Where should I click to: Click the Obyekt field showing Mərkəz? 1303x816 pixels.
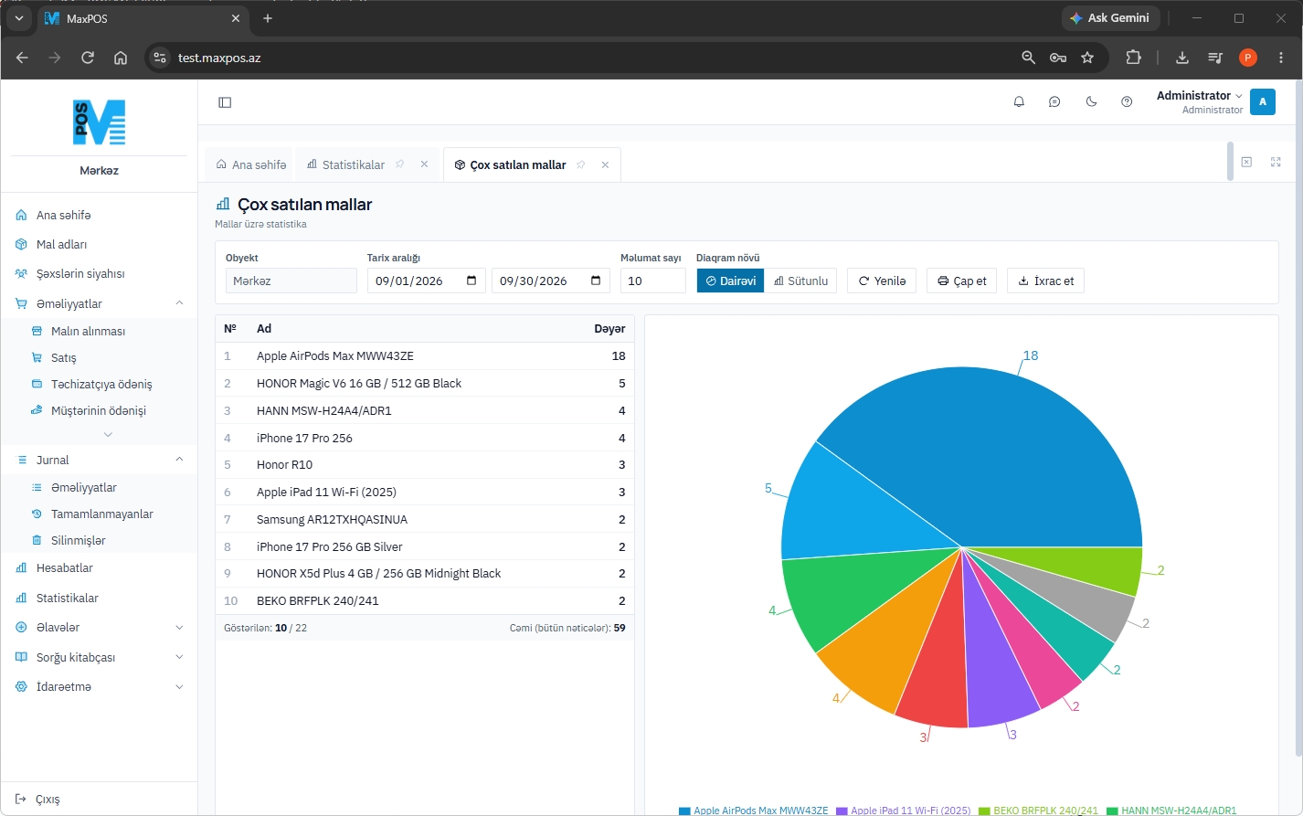[x=291, y=281]
